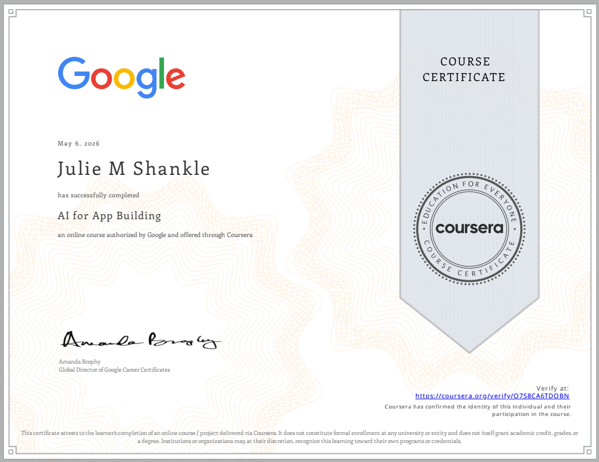The height and width of the screenshot is (462, 599).
Task: Click the date May 6, 2026
Action: pos(78,144)
